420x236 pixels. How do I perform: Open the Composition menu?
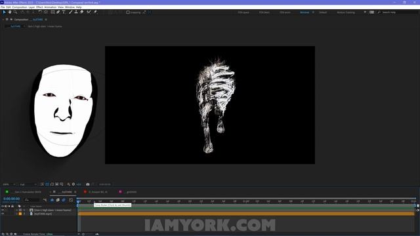tap(20, 7)
